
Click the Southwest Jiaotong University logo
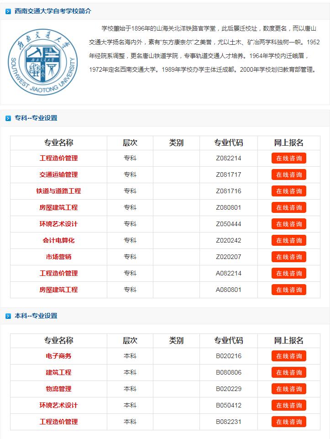tap(42, 62)
